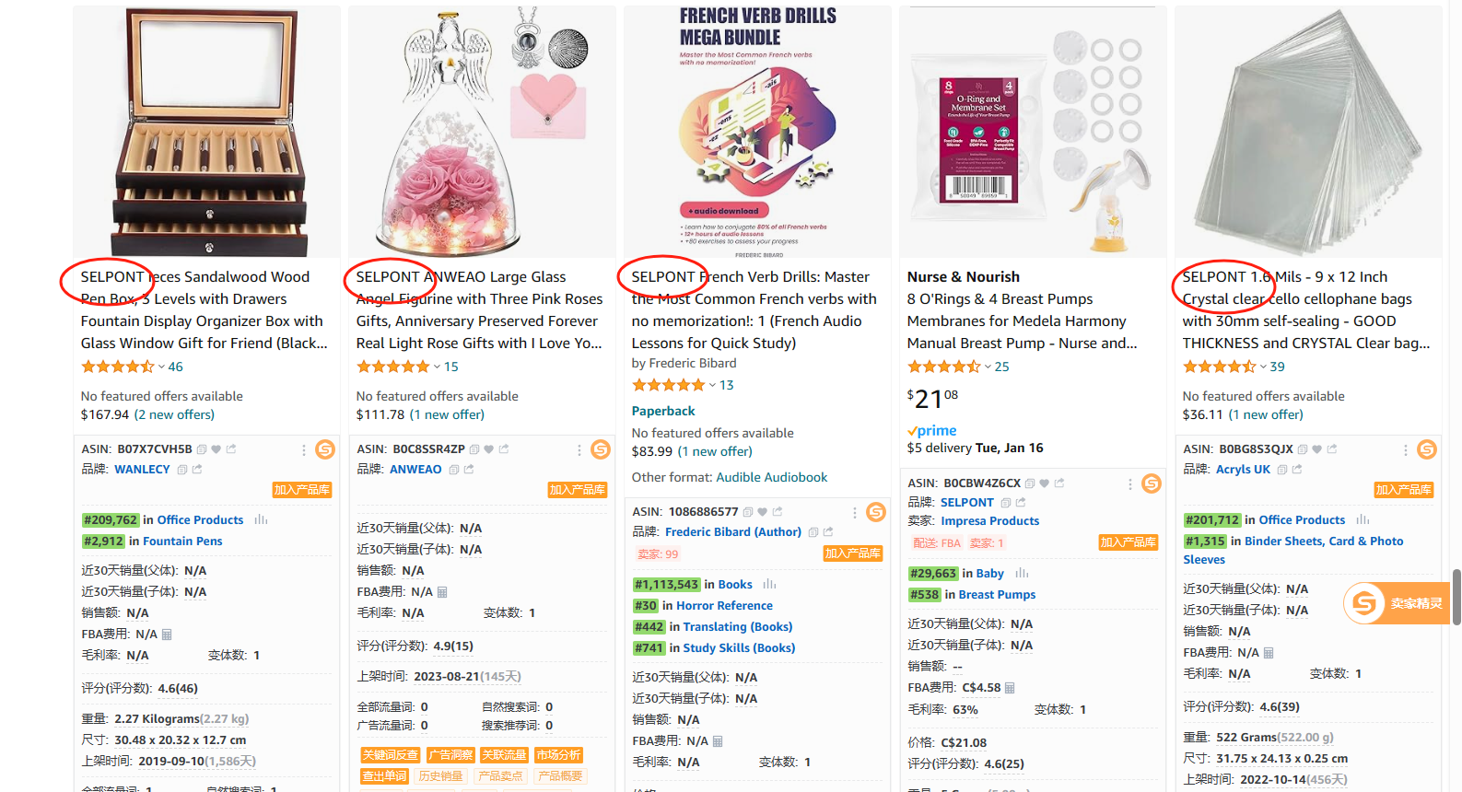Open the rank chart icon next to Baby

1022,573
